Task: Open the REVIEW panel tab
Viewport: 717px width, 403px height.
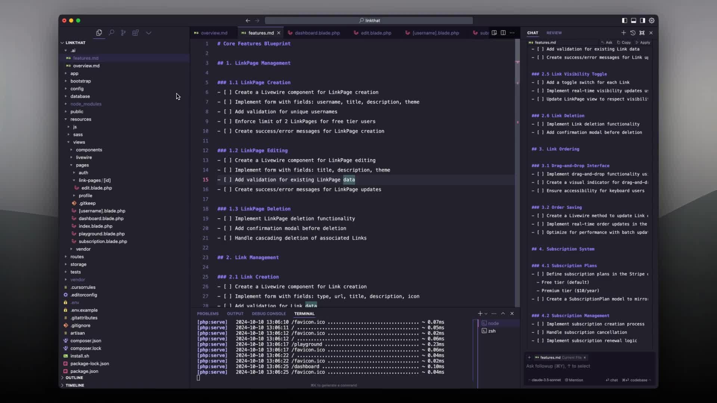Action: coord(554,33)
